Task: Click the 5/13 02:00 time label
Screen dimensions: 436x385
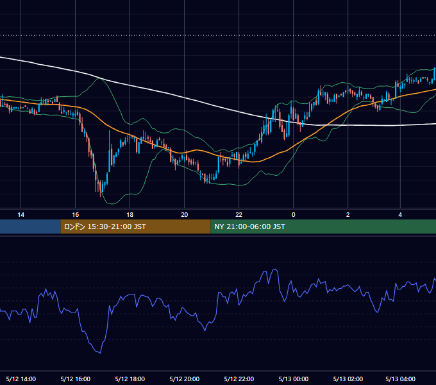Action: (x=348, y=379)
